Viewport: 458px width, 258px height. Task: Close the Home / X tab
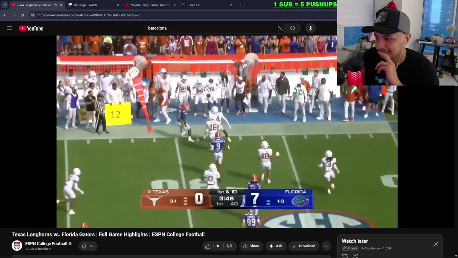[231, 5]
